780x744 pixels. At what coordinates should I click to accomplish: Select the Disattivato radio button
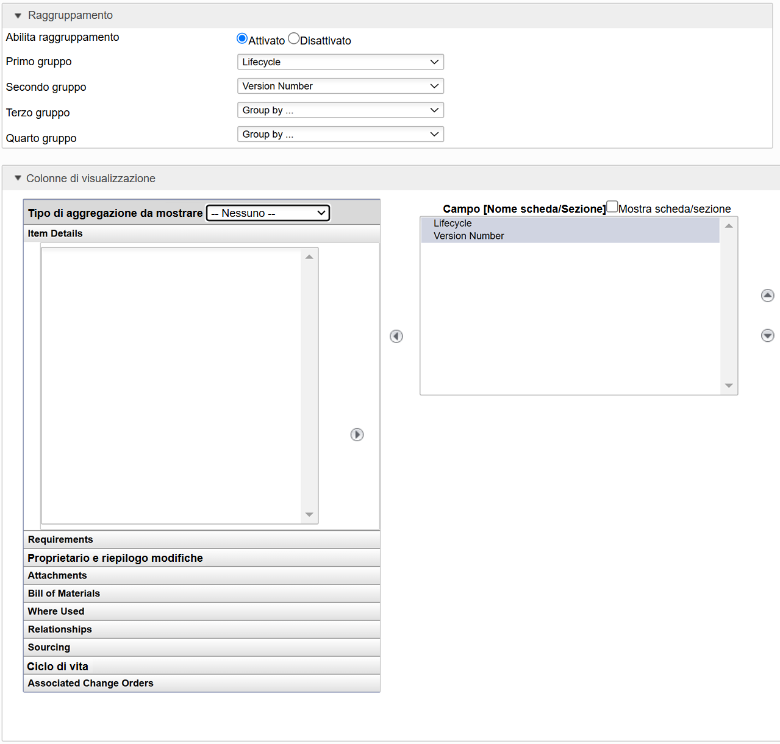click(293, 38)
